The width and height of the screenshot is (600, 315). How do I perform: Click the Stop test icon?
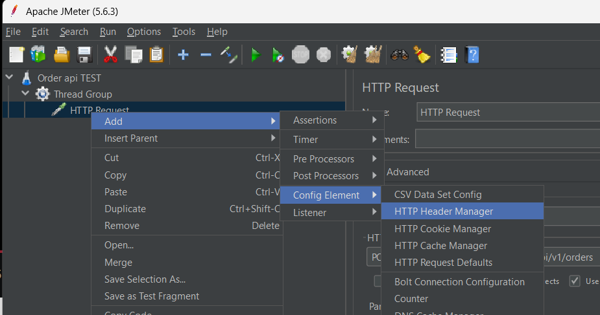tap(301, 55)
